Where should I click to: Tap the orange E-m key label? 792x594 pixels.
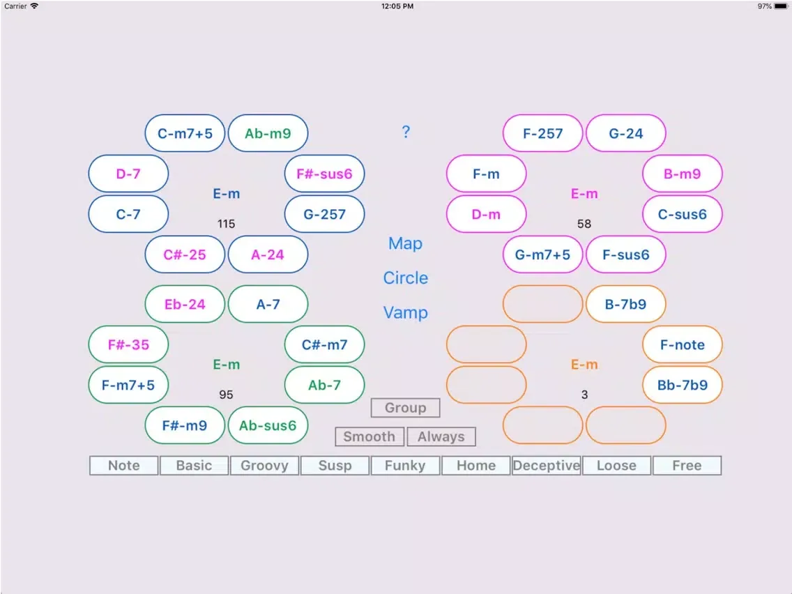584,365
